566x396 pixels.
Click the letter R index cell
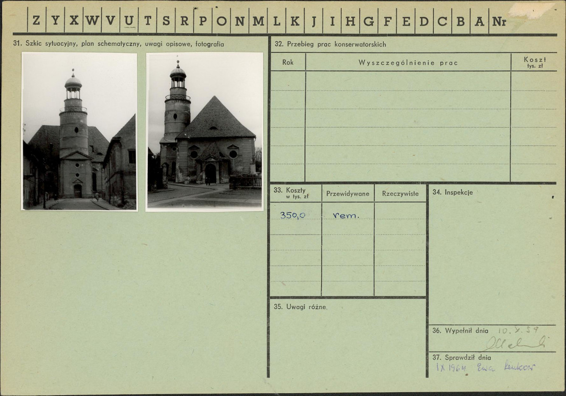click(184, 21)
